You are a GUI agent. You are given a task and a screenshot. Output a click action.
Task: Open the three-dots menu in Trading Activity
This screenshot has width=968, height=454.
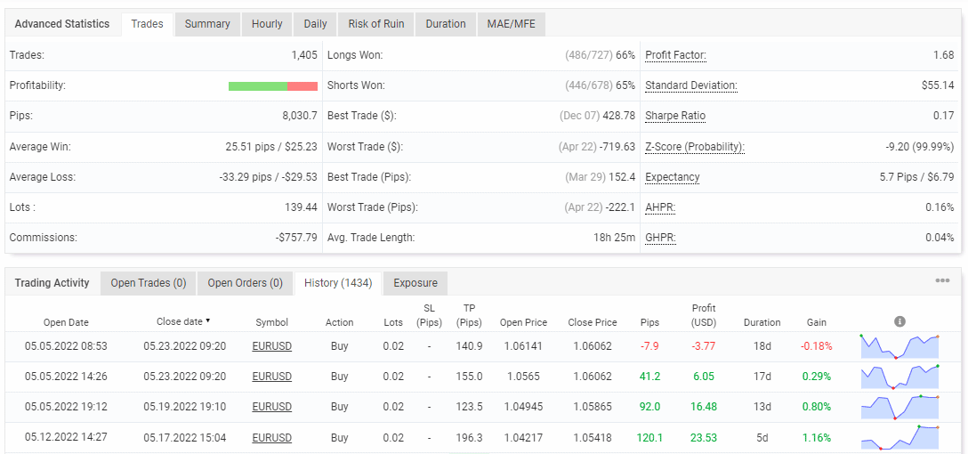coord(942,280)
